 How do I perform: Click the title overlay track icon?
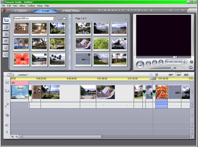click(x=7, y=115)
